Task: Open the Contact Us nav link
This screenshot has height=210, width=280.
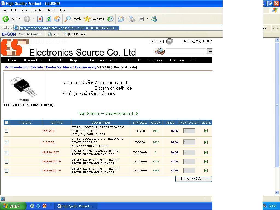Action: click(x=132, y=60)
